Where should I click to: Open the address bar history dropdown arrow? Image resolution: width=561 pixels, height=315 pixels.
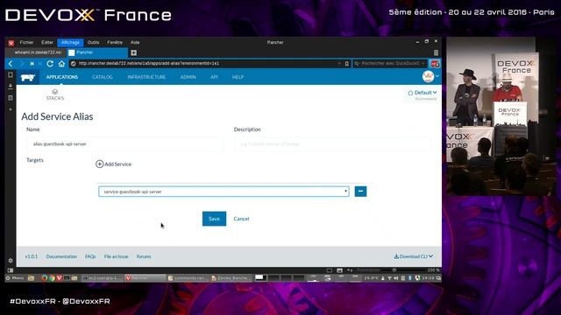(x=339, y=64)
